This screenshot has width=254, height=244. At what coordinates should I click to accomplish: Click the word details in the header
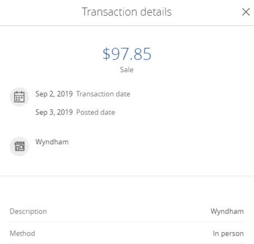click(x=156, y=12)
